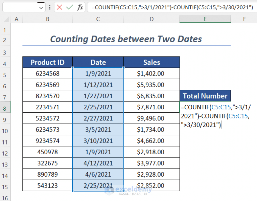Screen dimensions: 257x201
Task: Click the Sales header cell
Action: pos(151,62)
